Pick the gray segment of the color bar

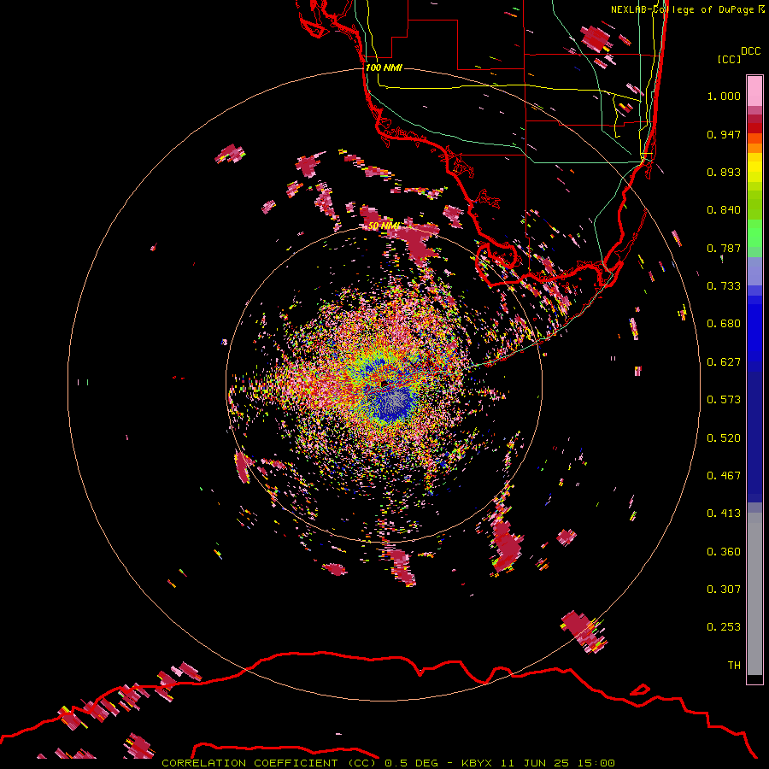coord(754,594)
